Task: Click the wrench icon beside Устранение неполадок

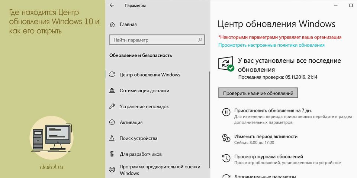Action: click(112, 106)
